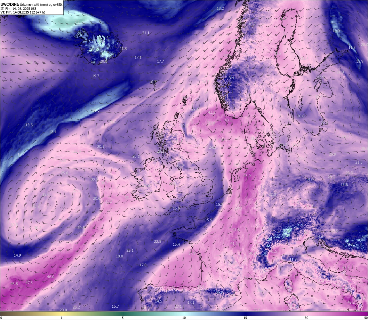Click the 25.6 value in the Atlantic low
The image size is (368, 320).
[64, 173]
